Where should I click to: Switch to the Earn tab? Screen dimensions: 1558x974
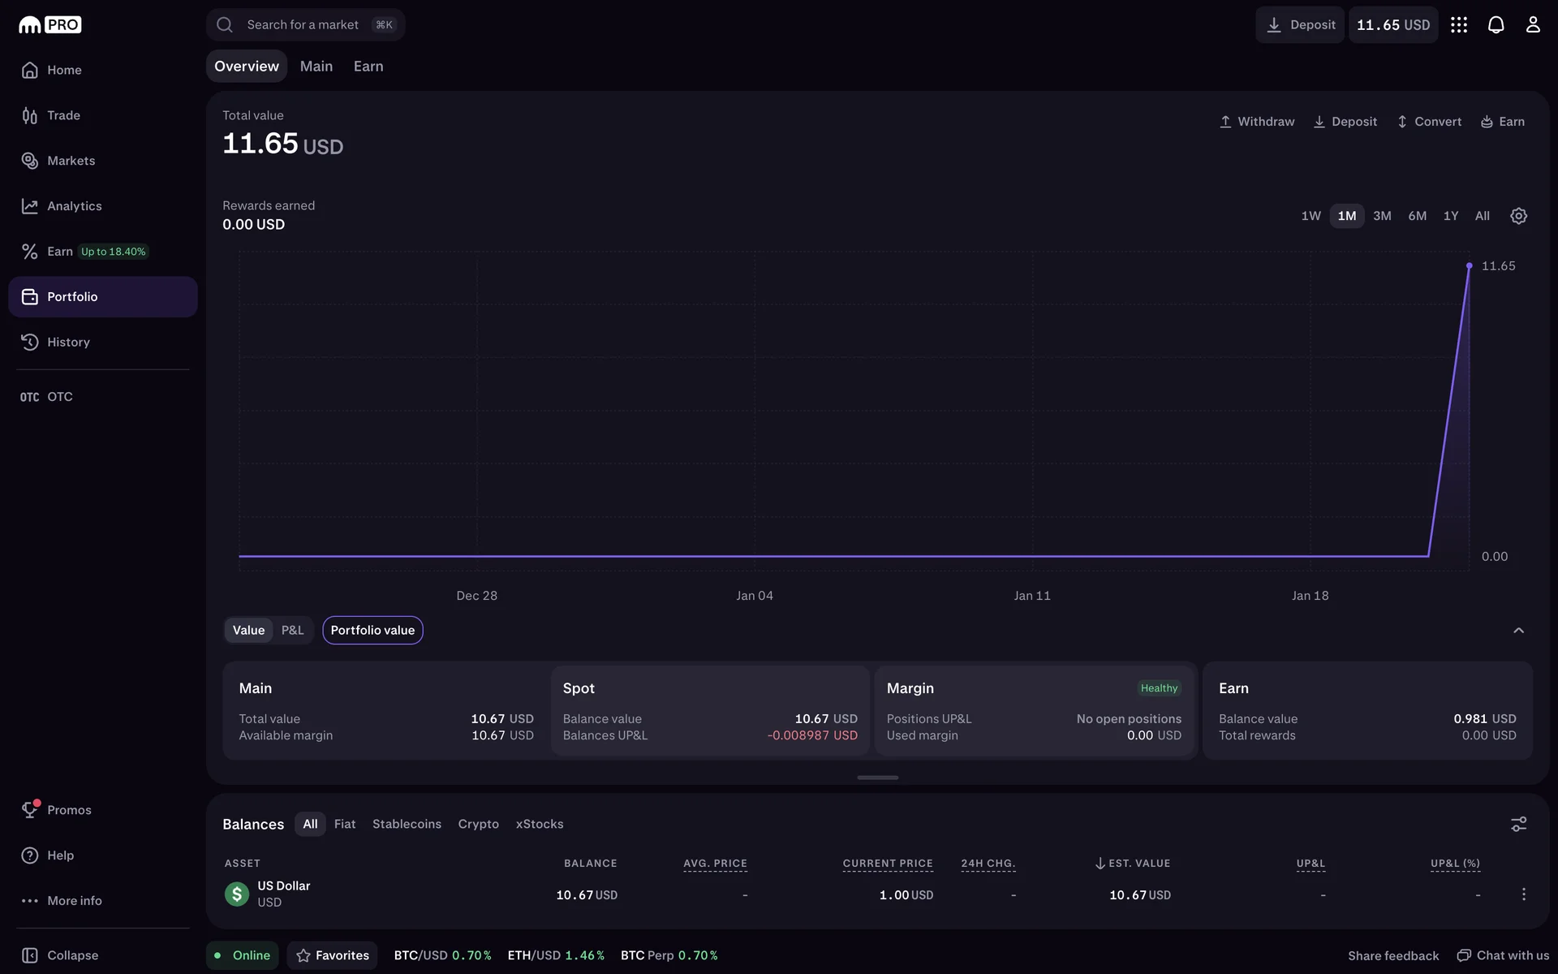(x=368, y=67)
